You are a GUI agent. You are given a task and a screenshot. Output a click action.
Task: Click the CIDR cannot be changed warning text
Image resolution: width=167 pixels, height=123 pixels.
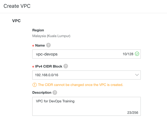tap(80, 85)
